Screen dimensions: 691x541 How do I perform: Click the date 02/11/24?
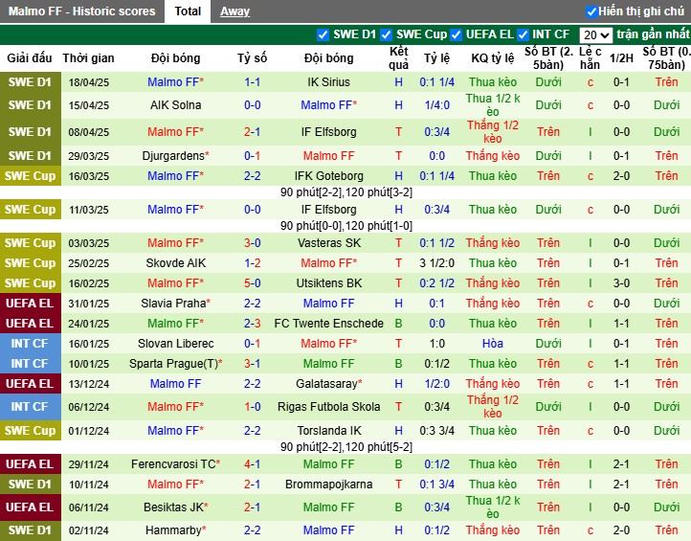click(x=89, y=530)
